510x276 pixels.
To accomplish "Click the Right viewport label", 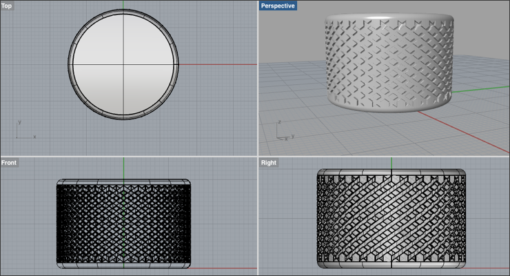I will 268,162.
